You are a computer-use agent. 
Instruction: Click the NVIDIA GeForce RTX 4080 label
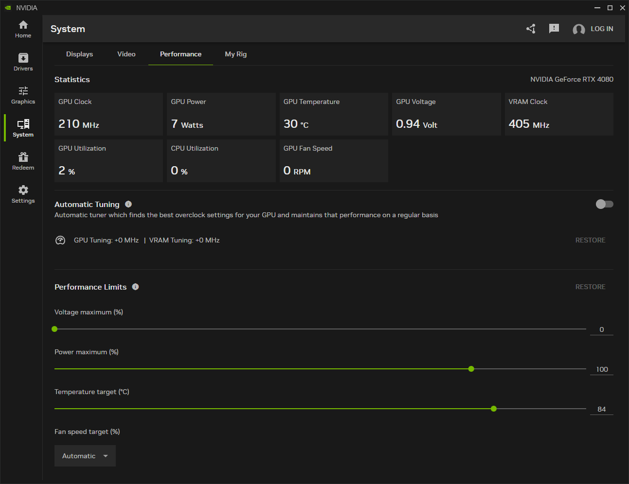pos(572,79)
